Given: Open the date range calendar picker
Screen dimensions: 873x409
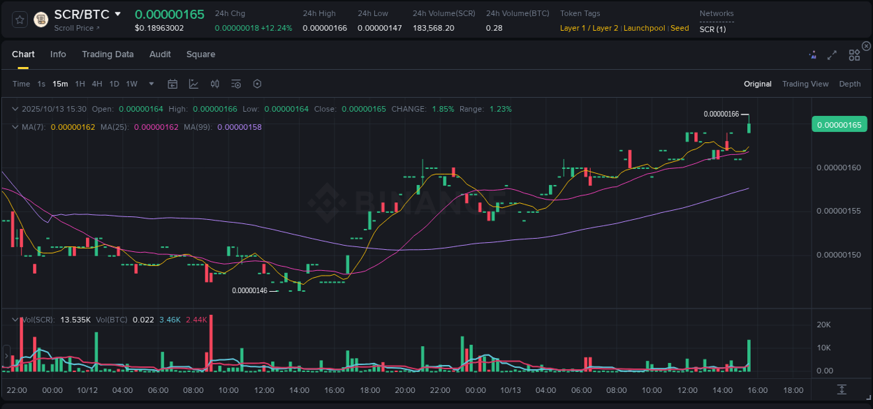Looking at the screenshot, I should point(173,83).
